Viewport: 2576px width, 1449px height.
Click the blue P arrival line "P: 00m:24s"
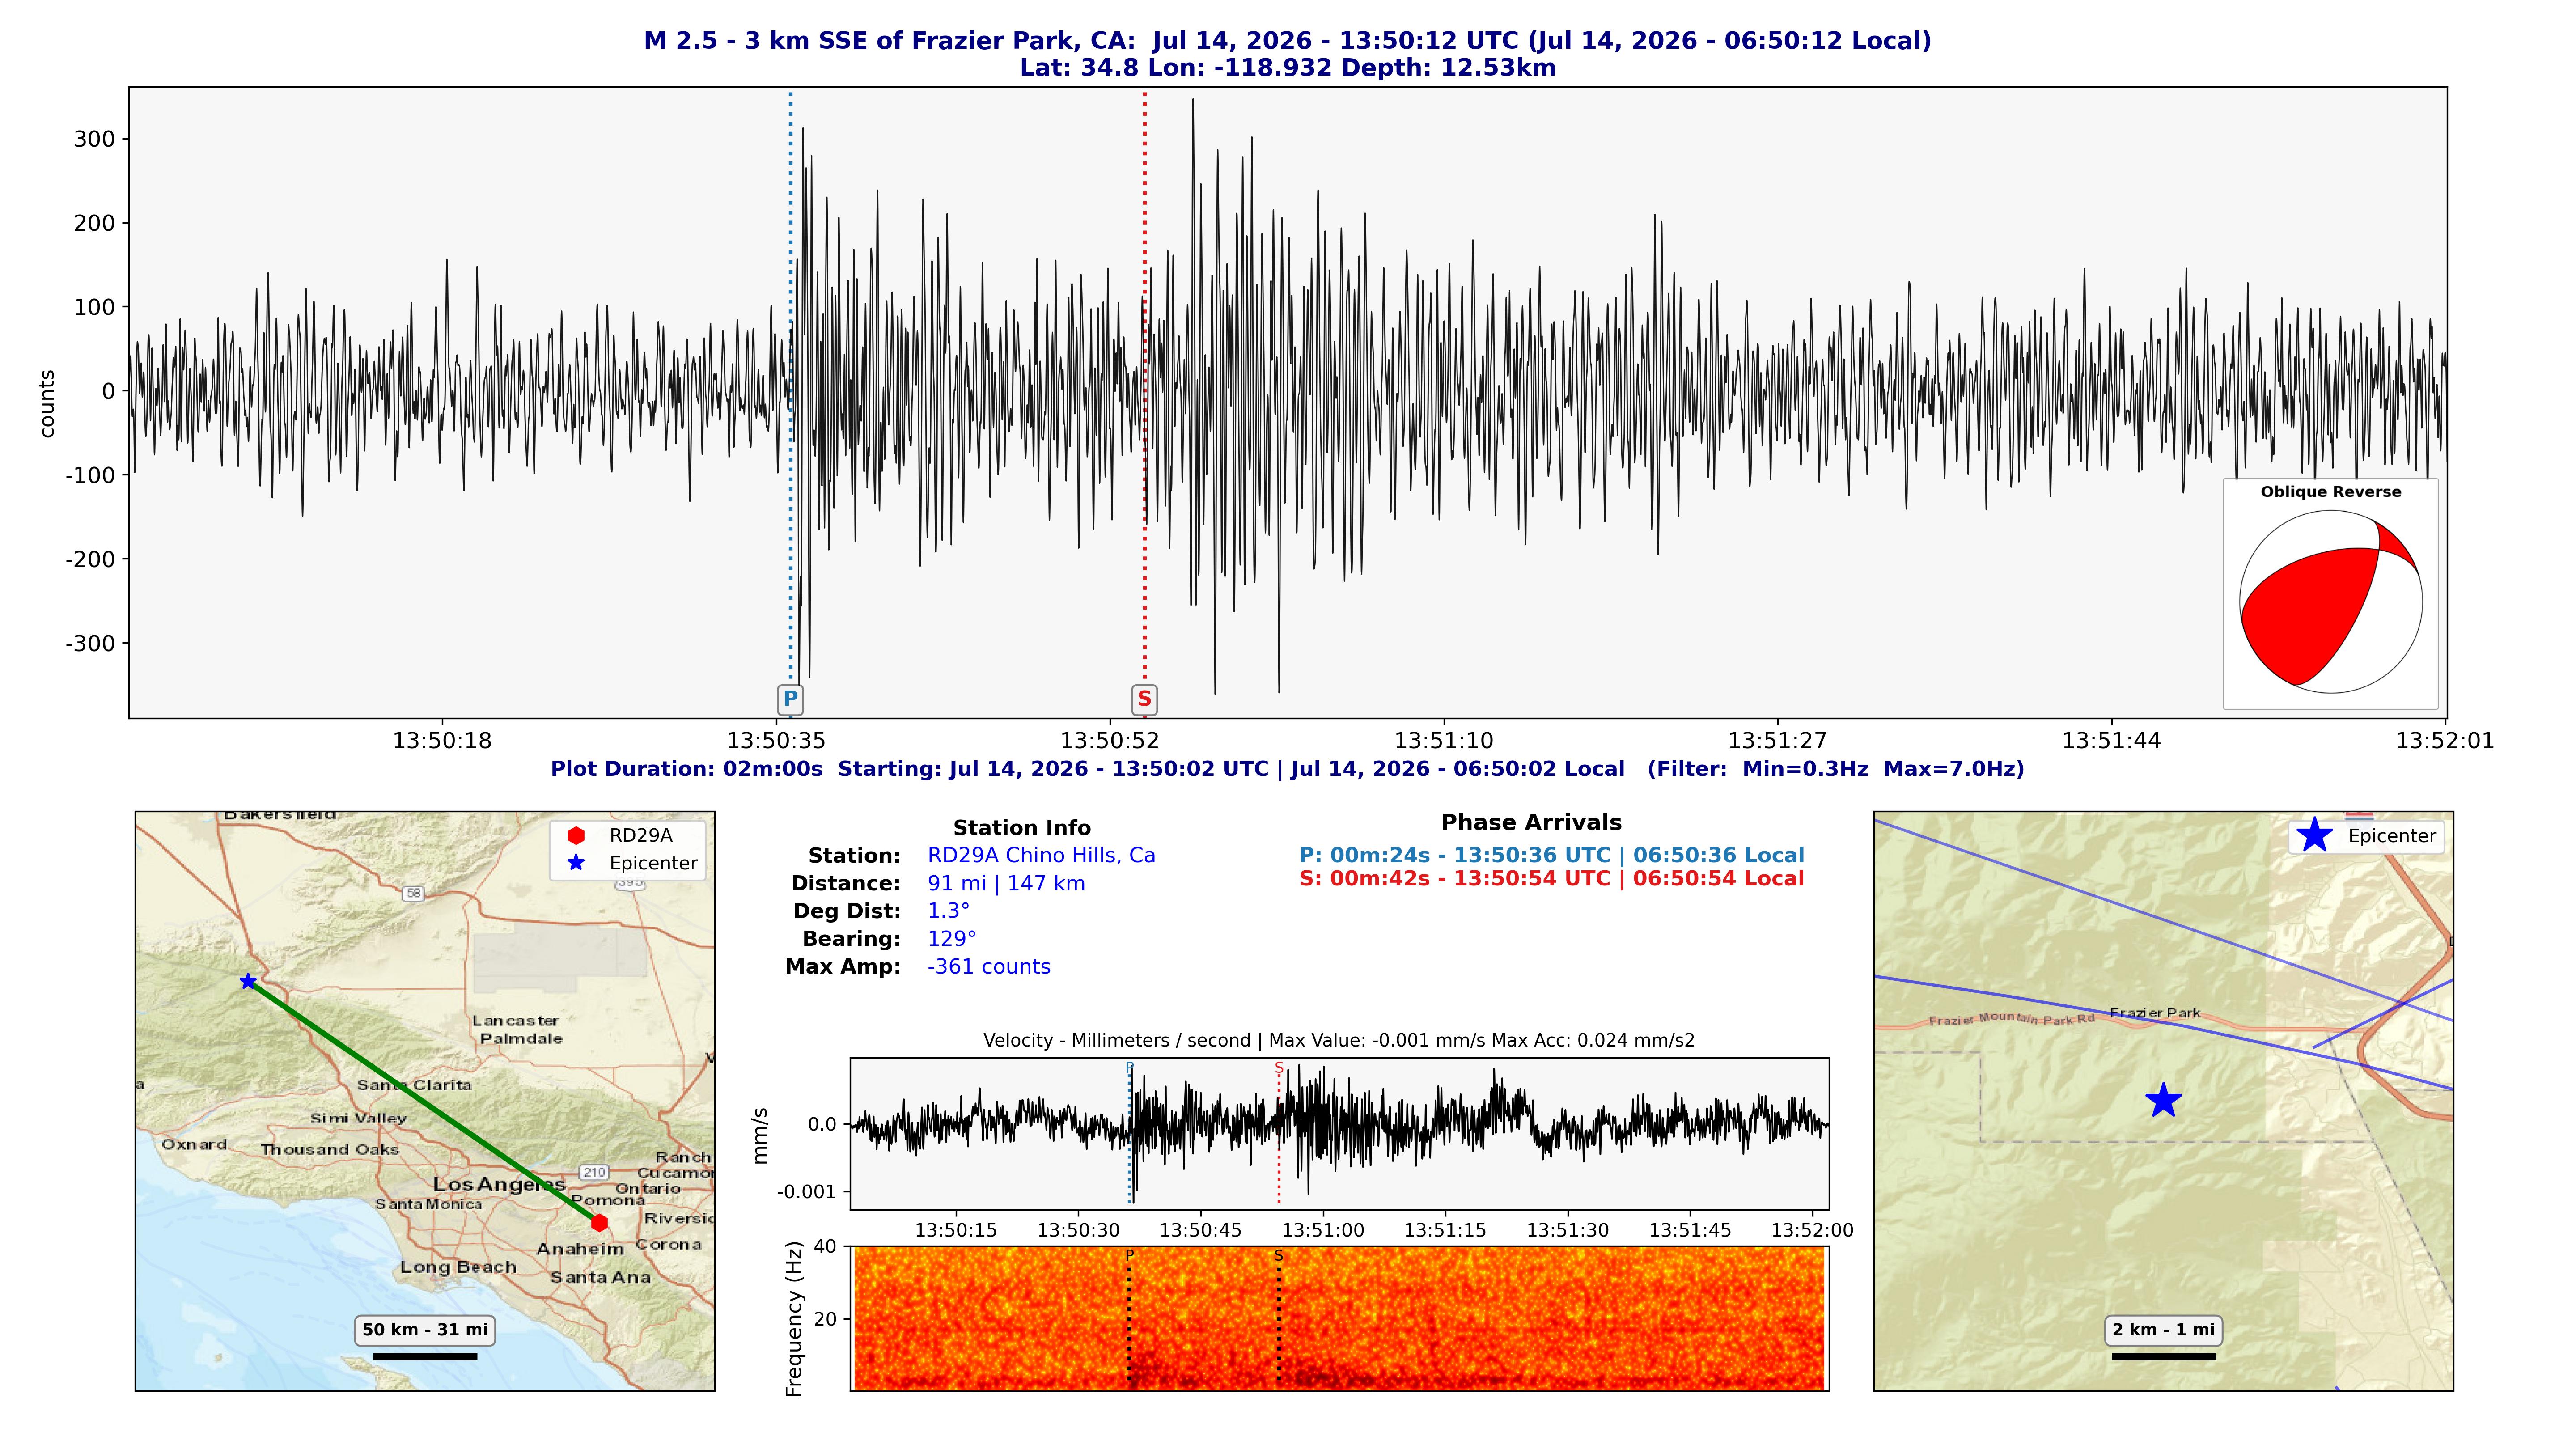[x=1552, y=856]
